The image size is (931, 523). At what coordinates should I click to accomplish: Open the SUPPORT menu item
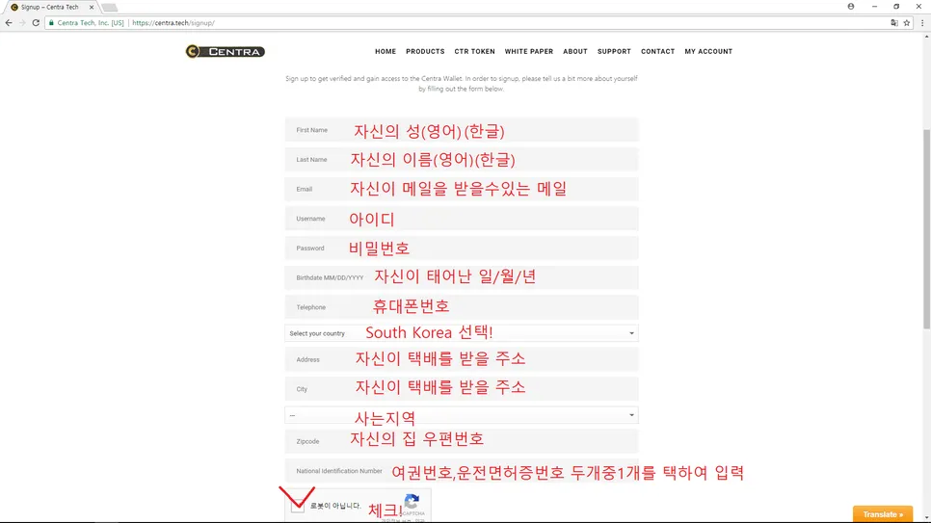614,52
